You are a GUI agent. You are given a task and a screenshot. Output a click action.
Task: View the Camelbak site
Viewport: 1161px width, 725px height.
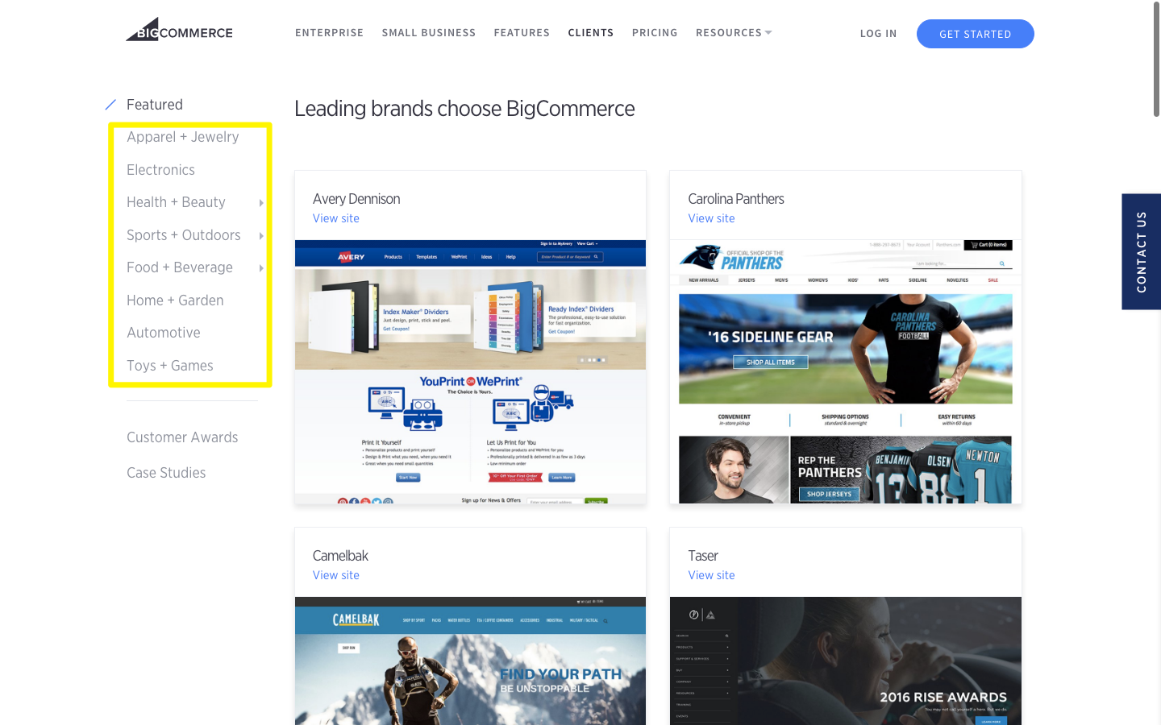335,574
